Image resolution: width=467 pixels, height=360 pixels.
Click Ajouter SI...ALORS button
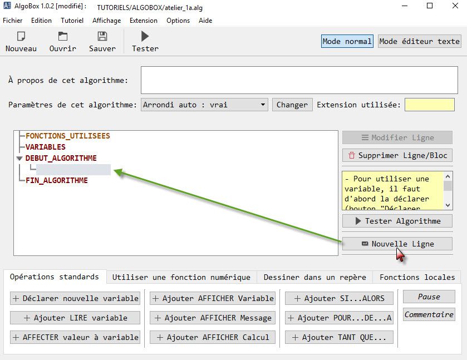[x=339, y=298]
